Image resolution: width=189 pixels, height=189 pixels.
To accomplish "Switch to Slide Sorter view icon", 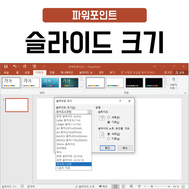I will point(123,186).
